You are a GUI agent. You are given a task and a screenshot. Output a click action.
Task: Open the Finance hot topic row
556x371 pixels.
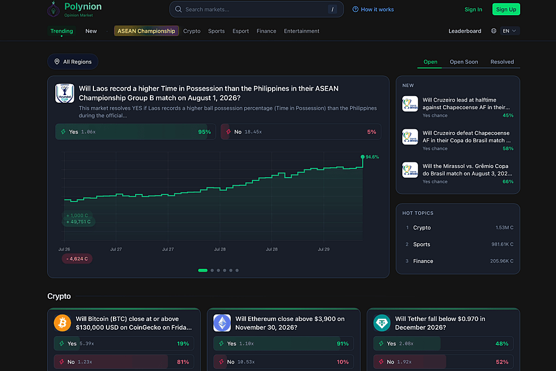point(458,261)
